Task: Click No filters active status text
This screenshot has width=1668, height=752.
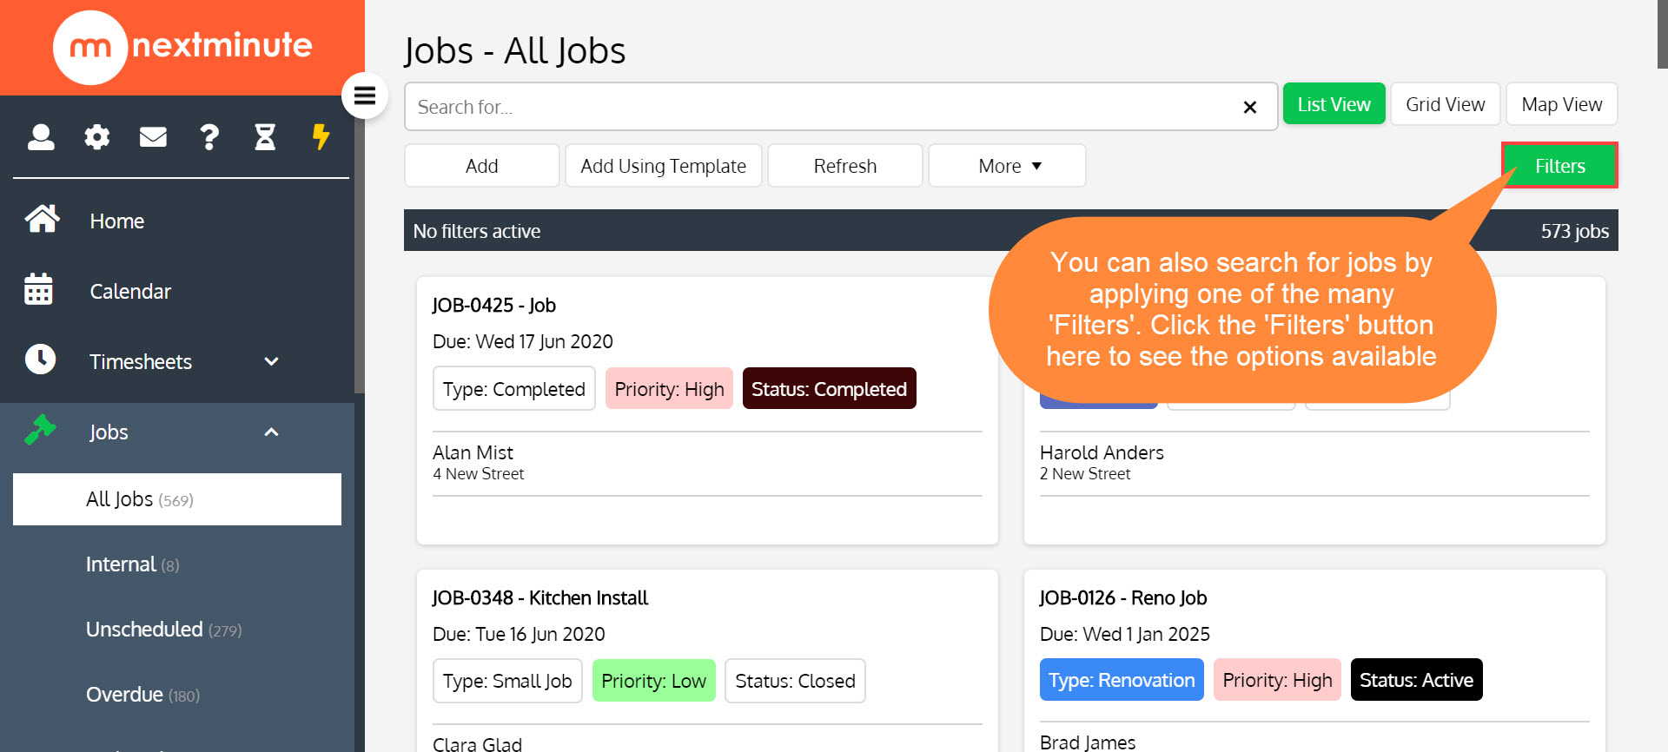Action: click(477, 231)
